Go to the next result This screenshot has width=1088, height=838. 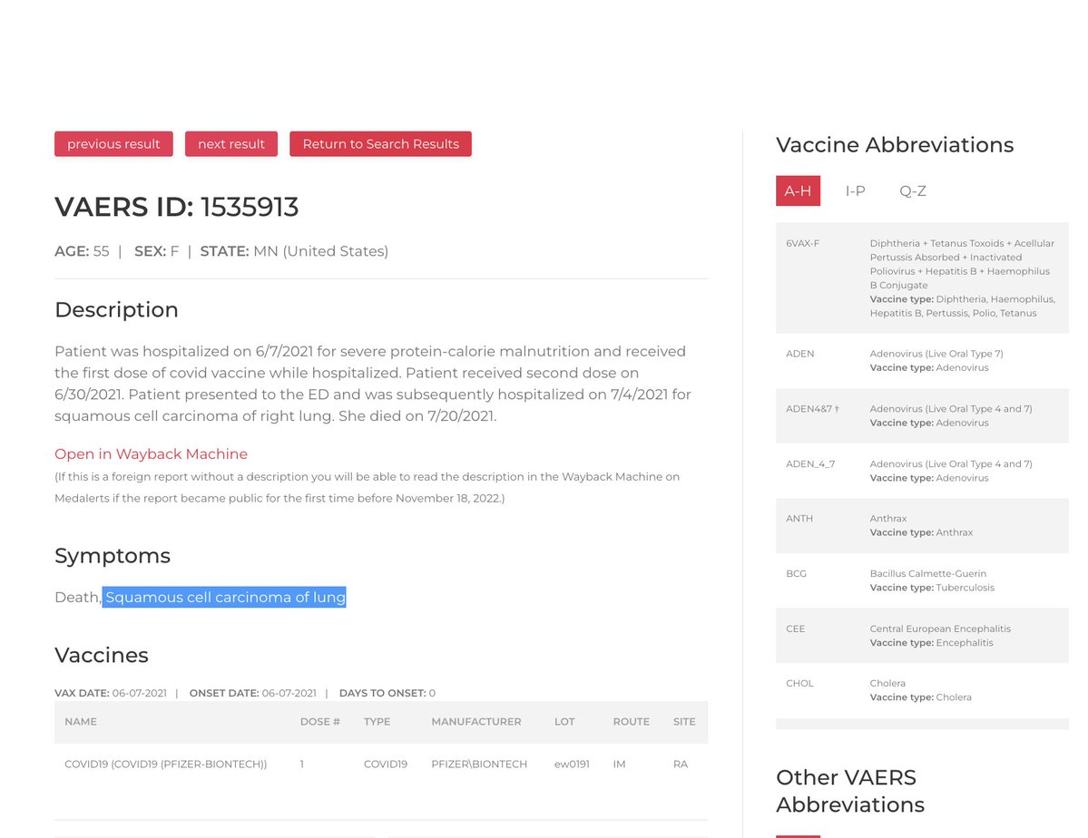pos(231,144)
